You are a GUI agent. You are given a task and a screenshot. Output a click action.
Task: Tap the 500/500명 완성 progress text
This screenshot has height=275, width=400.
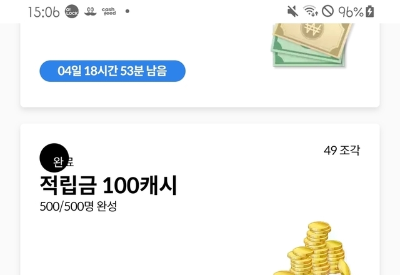click(78, 206)
